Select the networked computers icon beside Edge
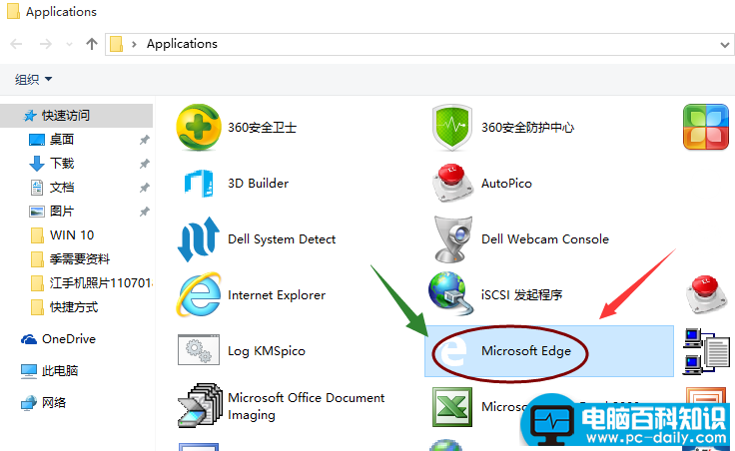 [706, 351]
